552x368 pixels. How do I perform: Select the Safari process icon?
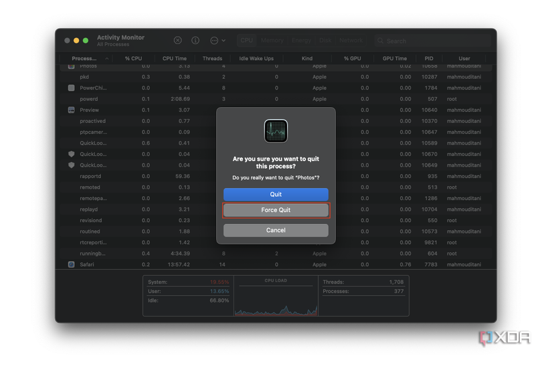point(71,264)
